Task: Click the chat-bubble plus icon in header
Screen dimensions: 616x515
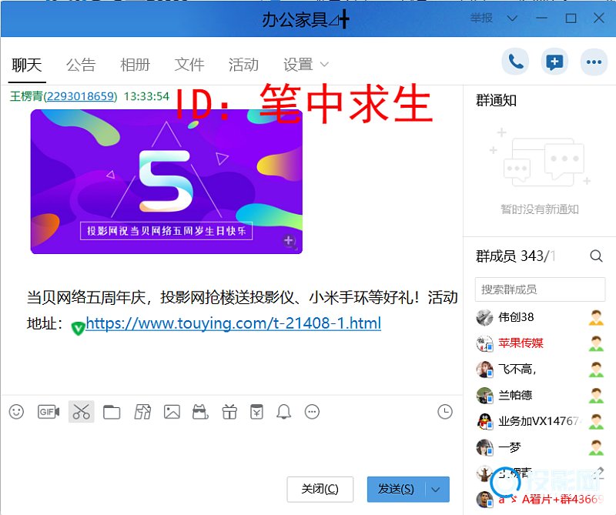Action: point(554,62)
